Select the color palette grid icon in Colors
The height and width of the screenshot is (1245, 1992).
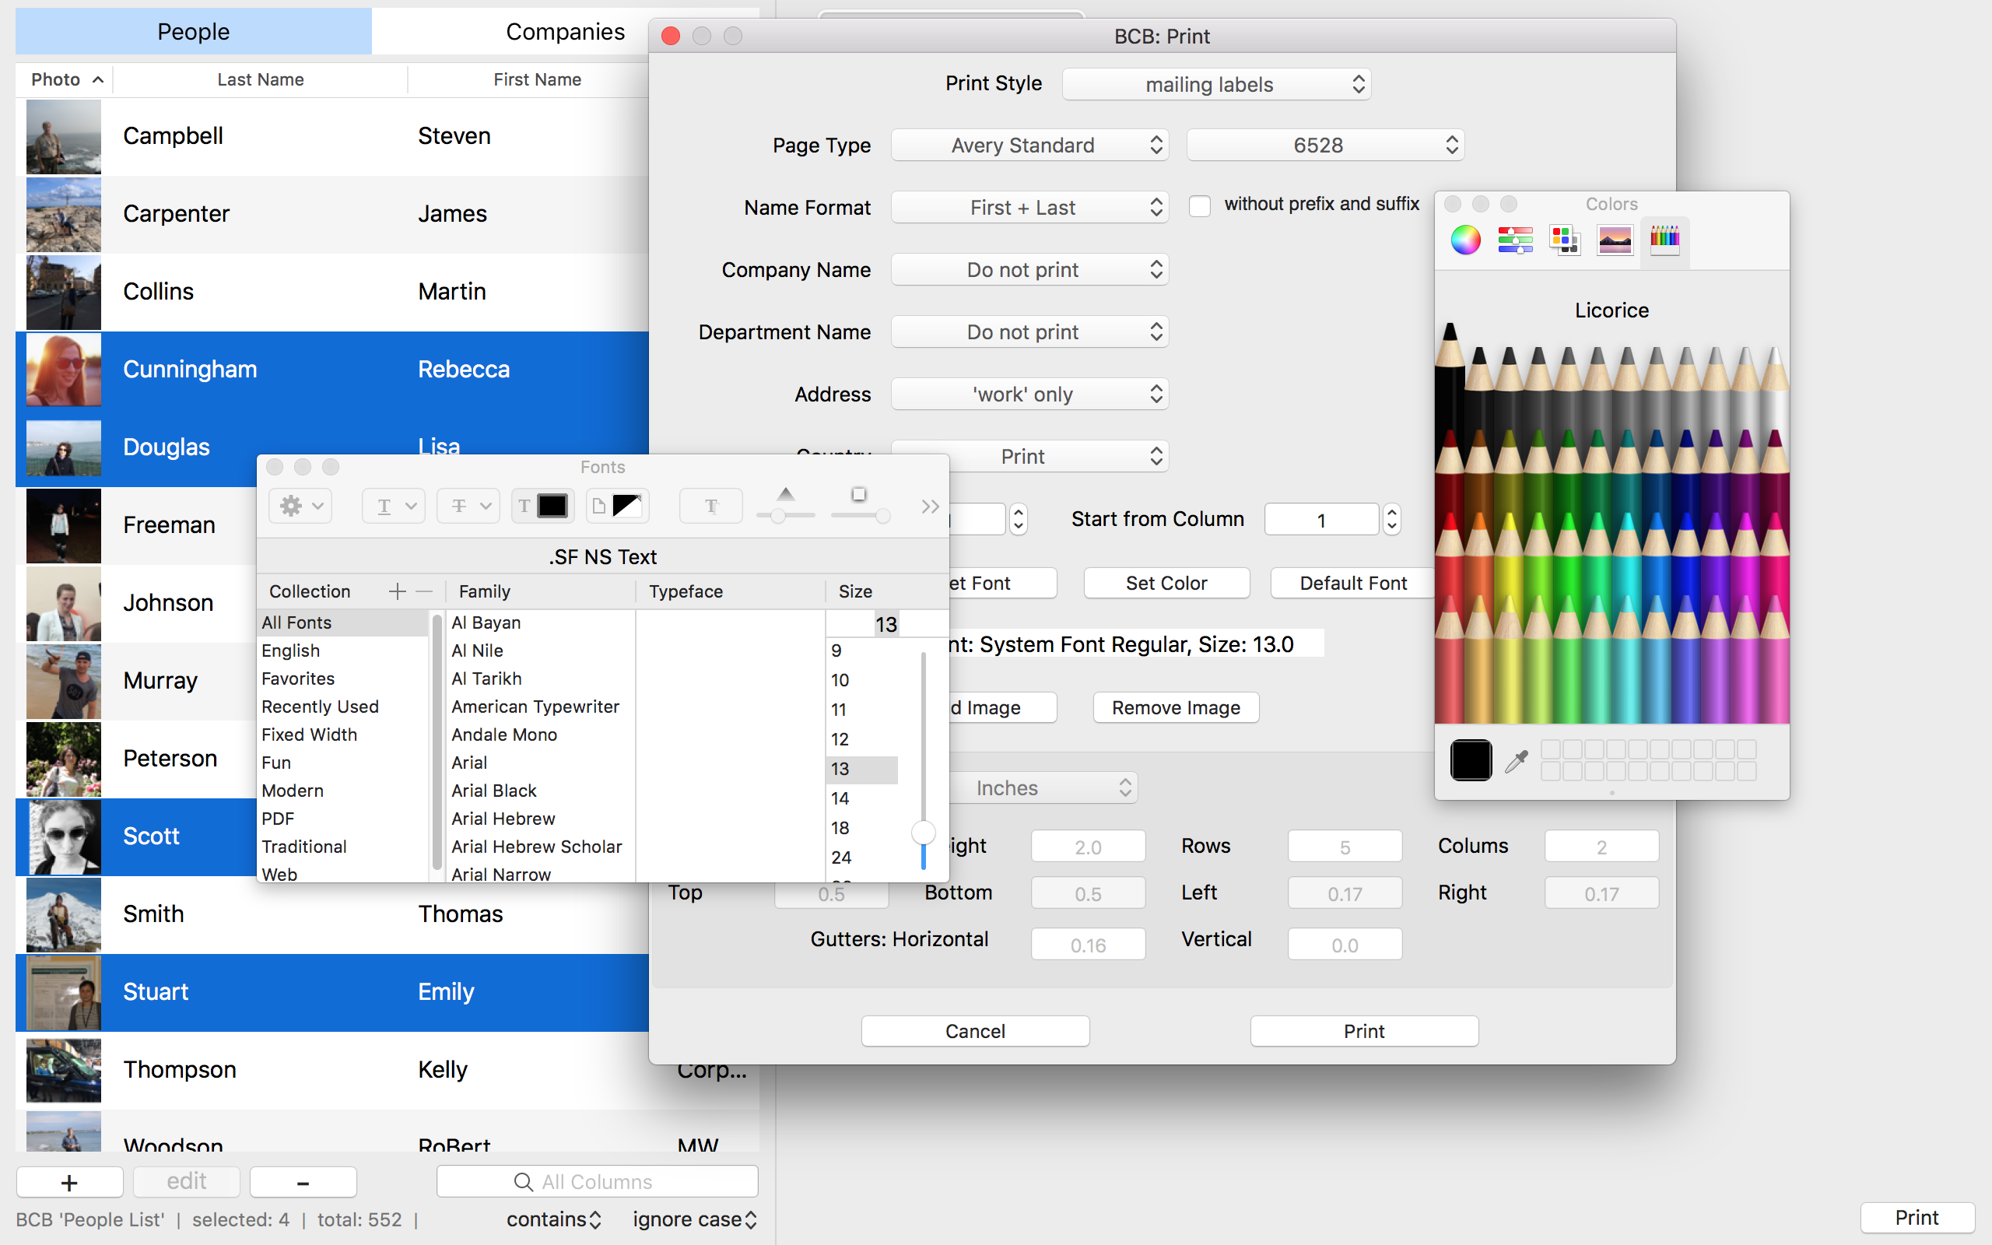click(1565, 238)
